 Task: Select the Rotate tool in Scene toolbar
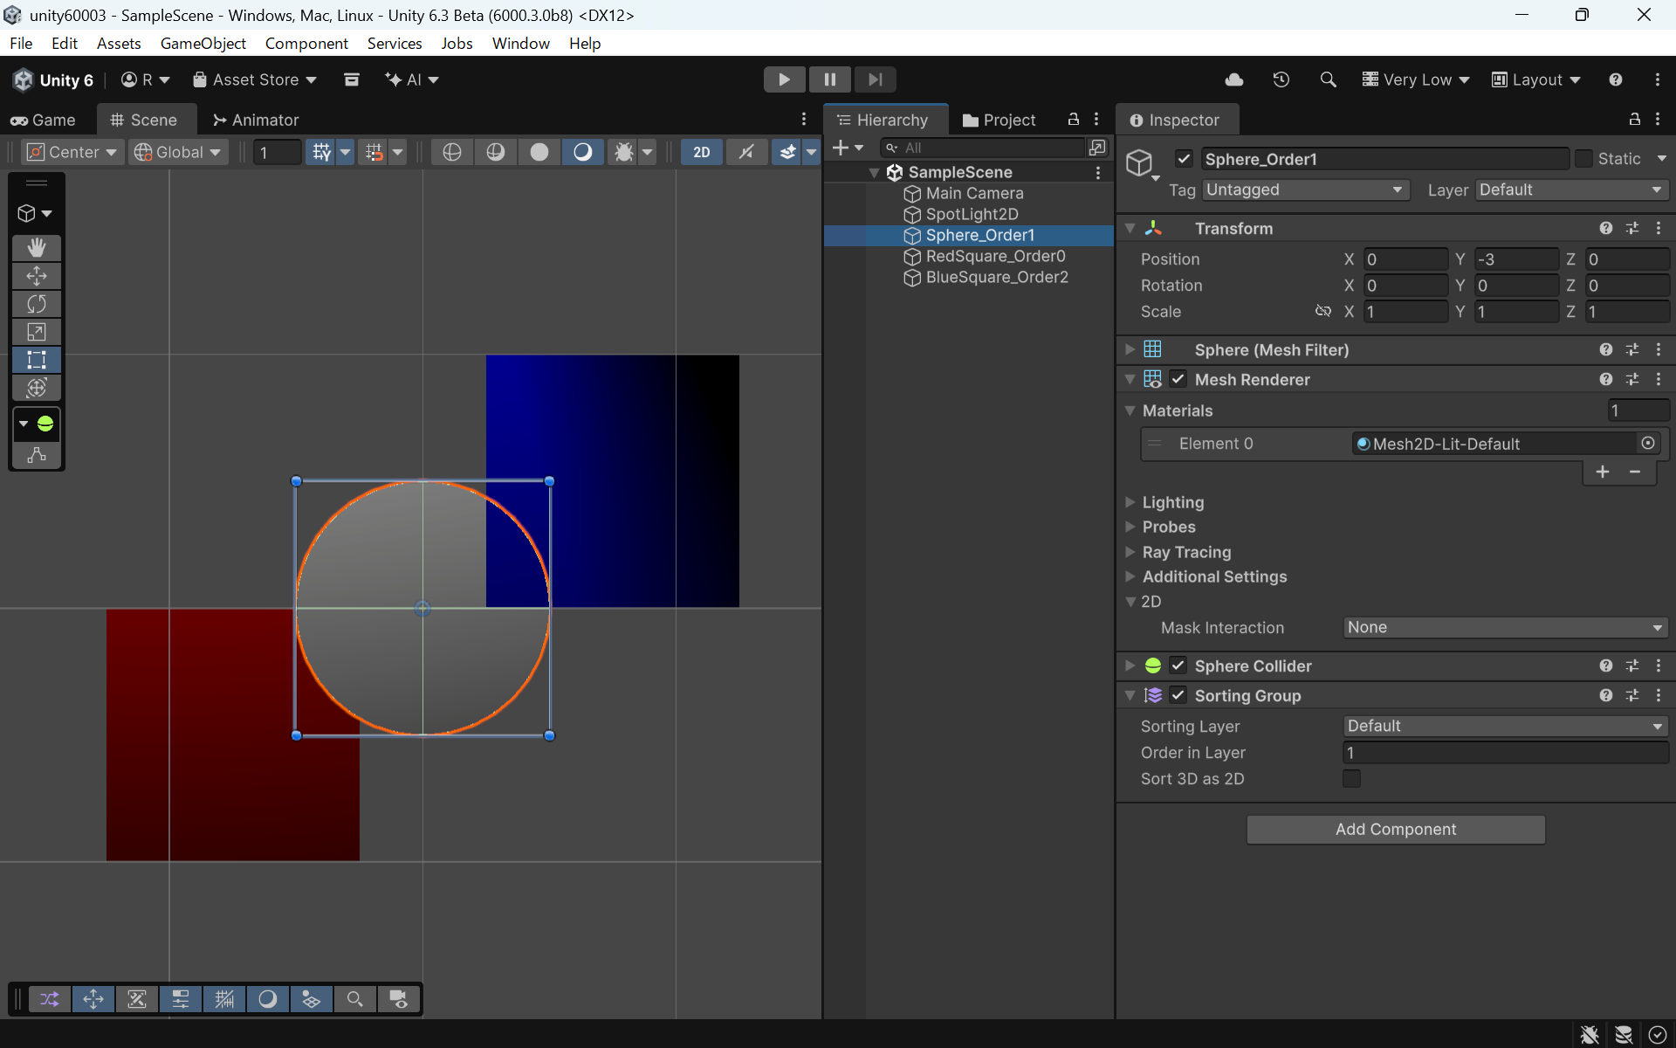[x=37, y=304]
